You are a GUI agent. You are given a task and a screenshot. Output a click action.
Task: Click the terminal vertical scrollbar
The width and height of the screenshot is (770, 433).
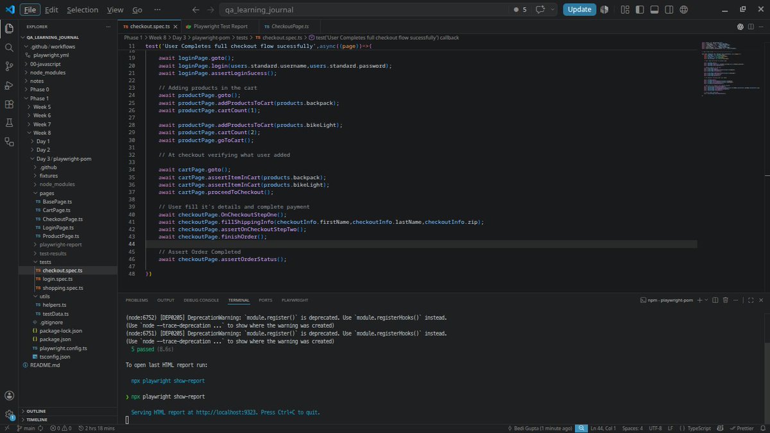(766, 383)
